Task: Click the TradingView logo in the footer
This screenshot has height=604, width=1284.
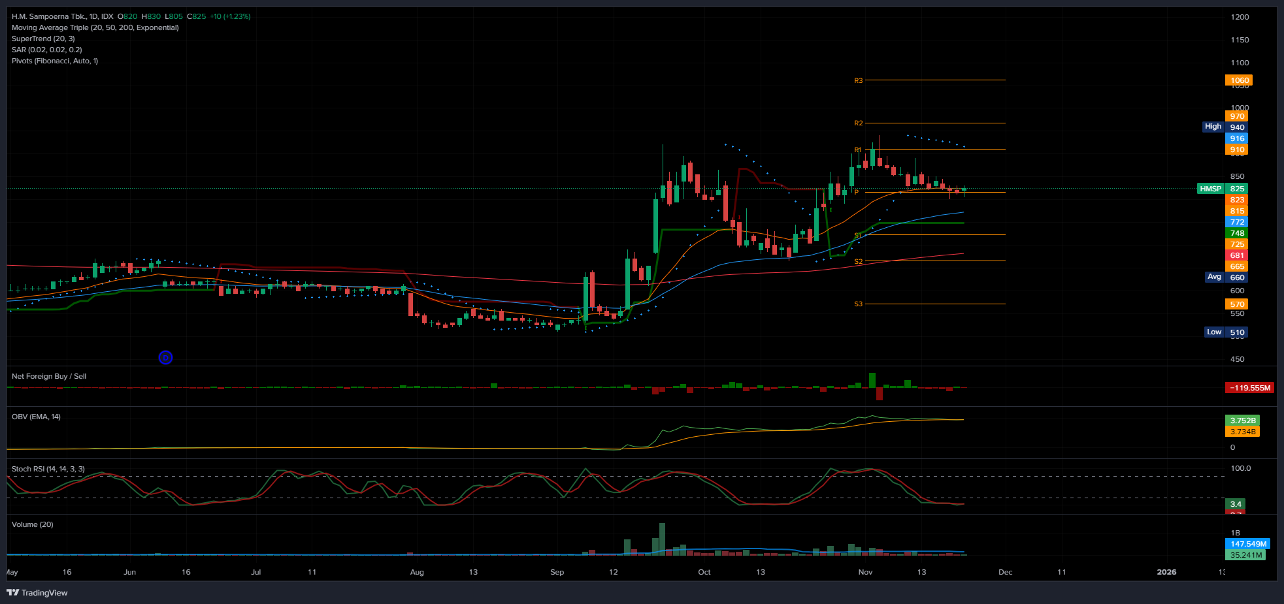Action: (37, 593)
